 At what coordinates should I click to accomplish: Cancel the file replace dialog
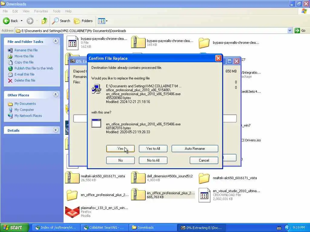204,160
